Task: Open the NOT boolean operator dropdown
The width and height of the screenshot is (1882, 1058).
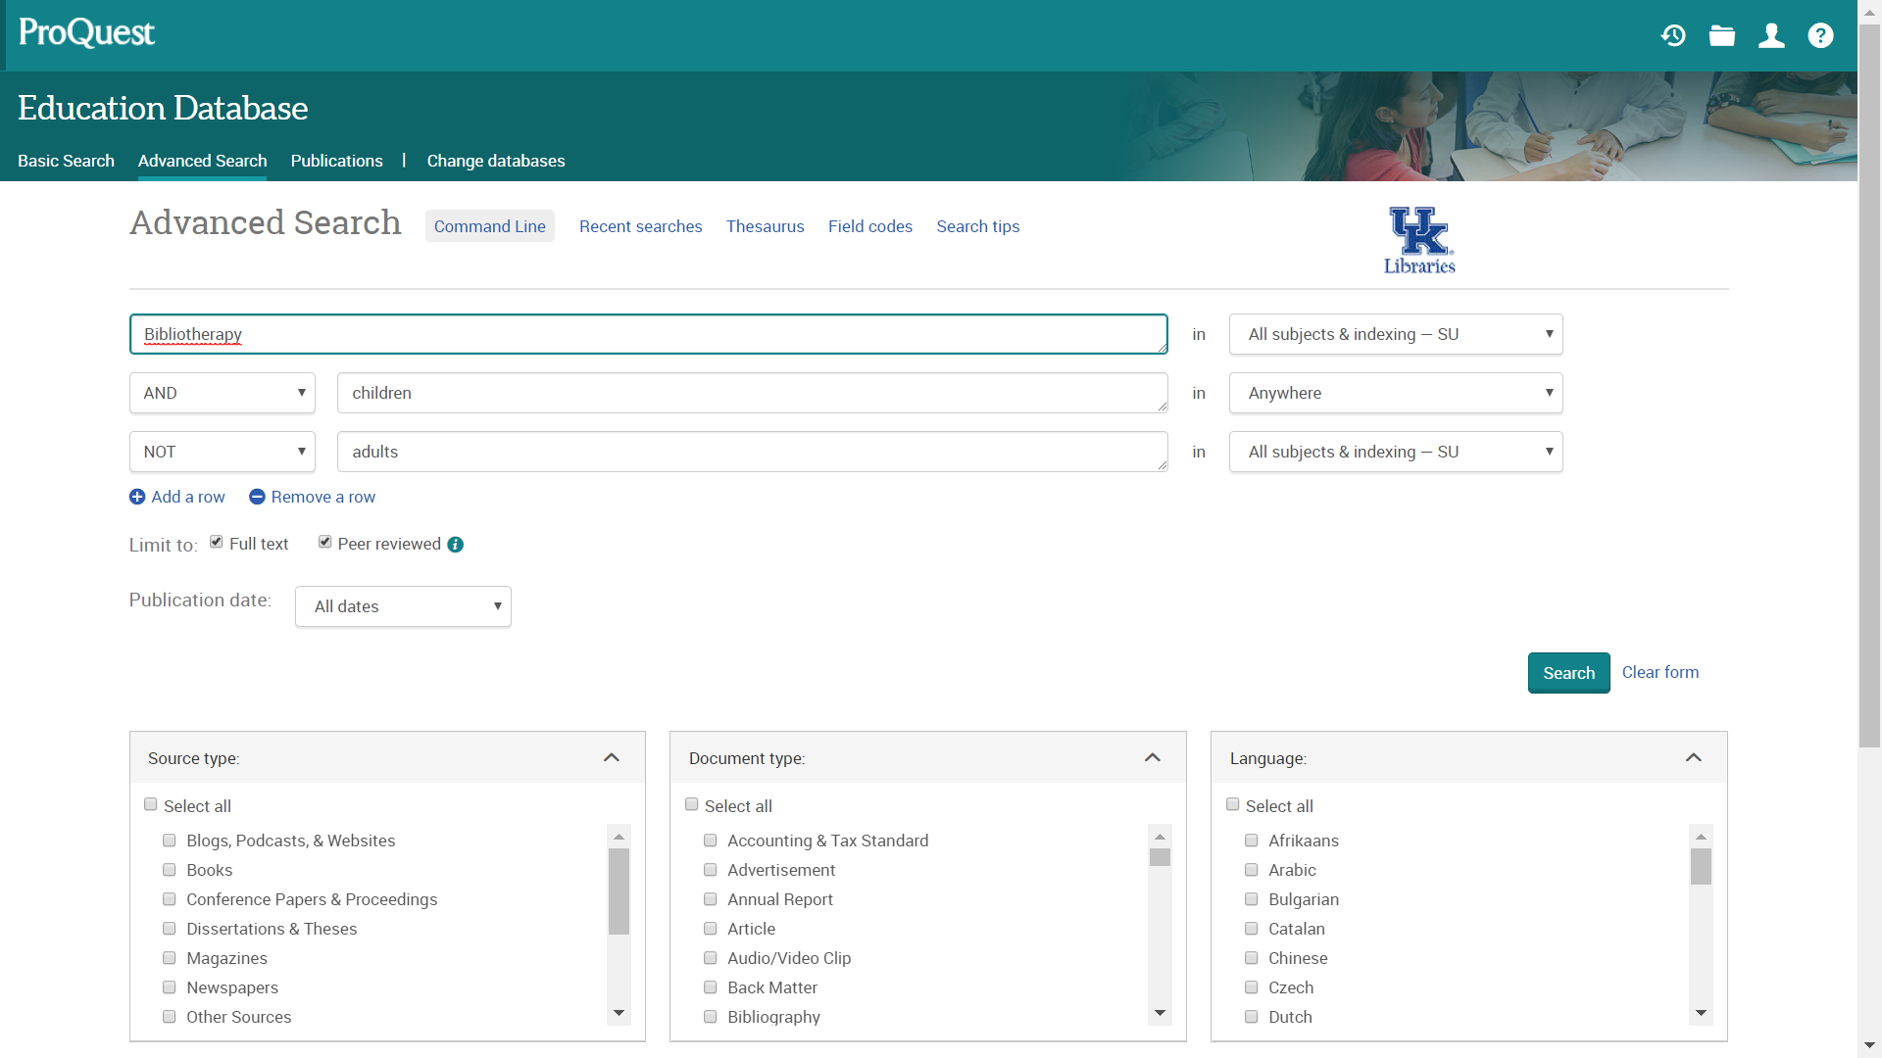Action: [223, 452]
